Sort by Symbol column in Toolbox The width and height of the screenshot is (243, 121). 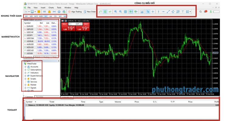(x=29, y=102)
